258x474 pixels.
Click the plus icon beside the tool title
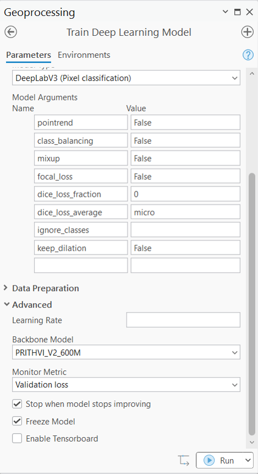(247, 32)
